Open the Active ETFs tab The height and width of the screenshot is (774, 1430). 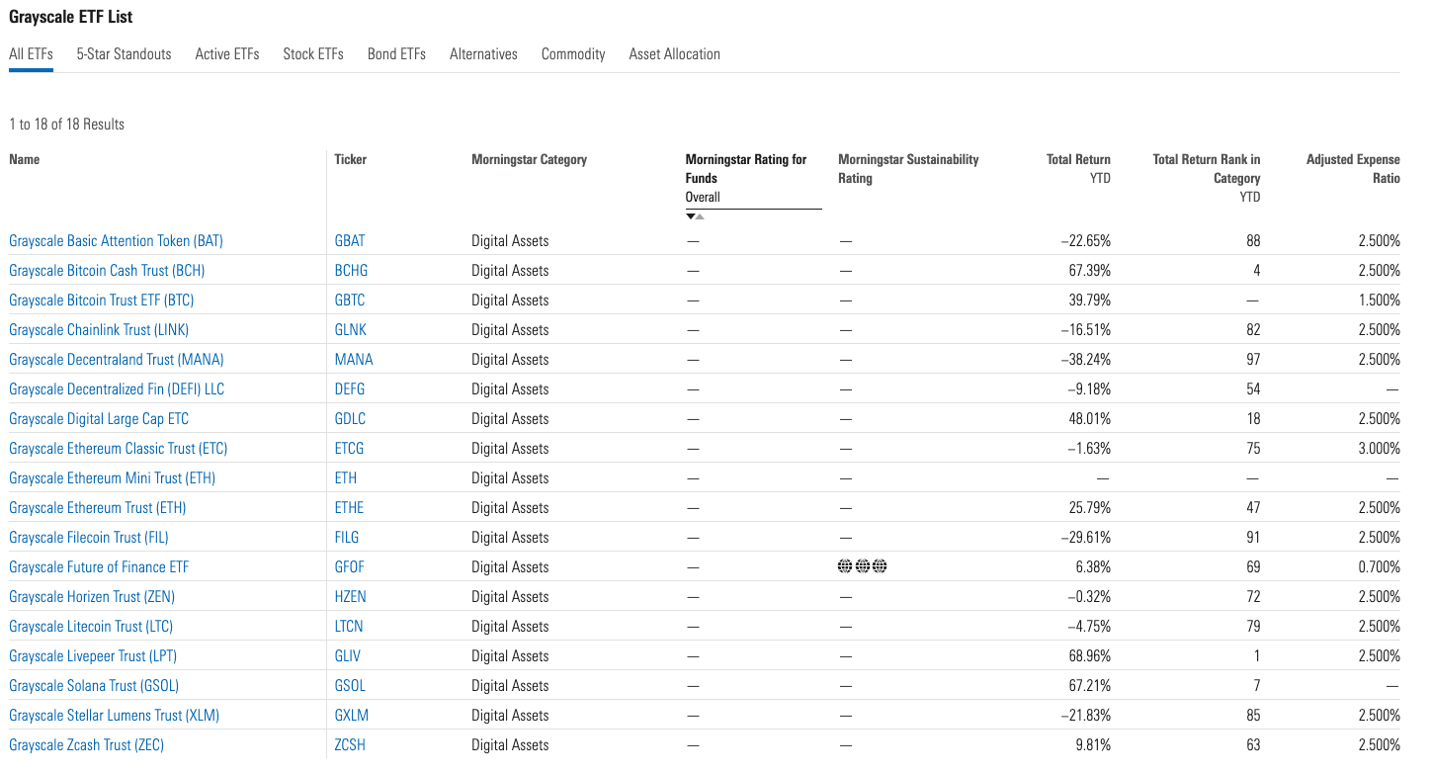pyautogui.click(x=227, y=54)
